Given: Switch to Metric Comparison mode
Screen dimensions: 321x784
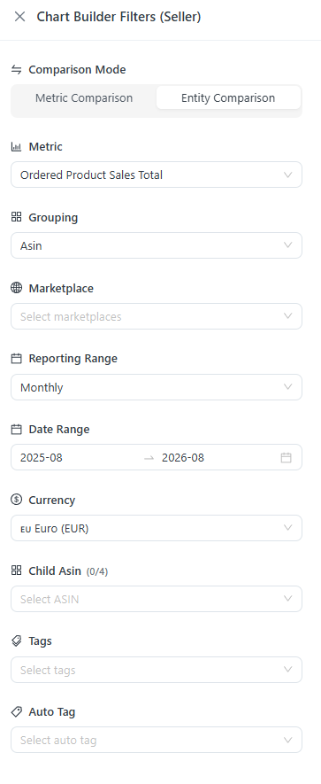Looking at the screenshot, I should 84,97.
